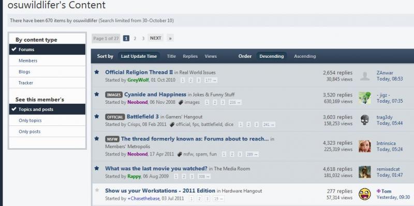The width and height of the screenshot is (414, 206).
Task: Select Members content type filter
Action: 47,60
